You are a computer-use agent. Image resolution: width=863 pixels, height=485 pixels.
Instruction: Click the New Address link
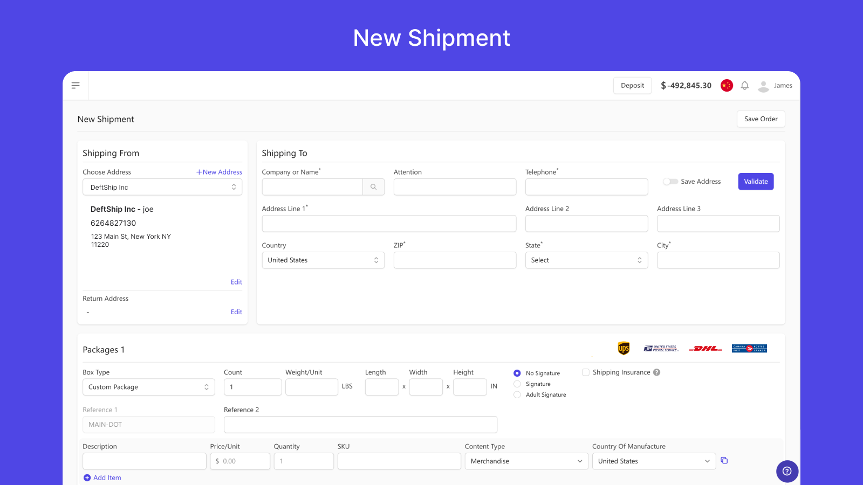coord(219,172)
